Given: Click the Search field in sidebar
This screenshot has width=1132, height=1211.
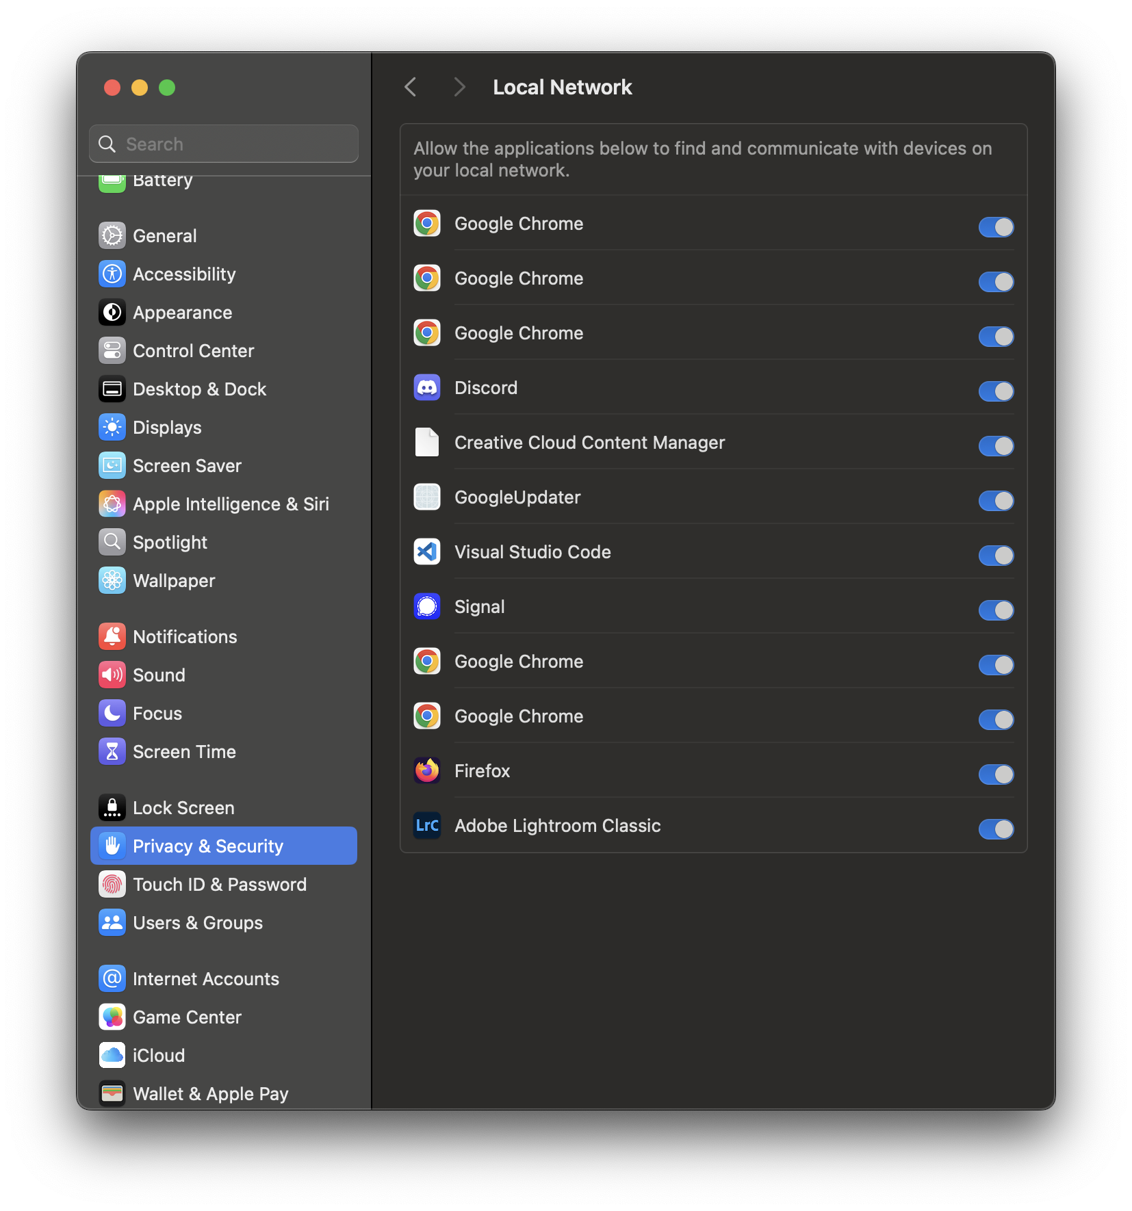Looking at the screenshot, I should (224, 144).
